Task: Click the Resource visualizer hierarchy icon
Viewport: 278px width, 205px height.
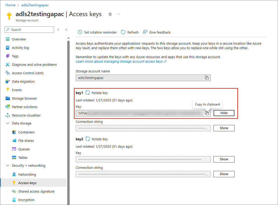Action: tap(8, 115)
